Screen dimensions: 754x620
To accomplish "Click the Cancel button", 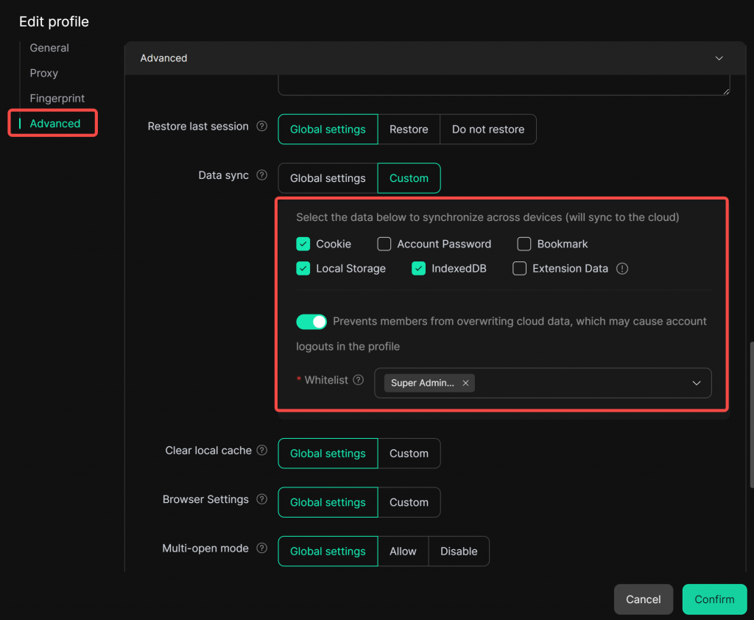I will [643, 599].
